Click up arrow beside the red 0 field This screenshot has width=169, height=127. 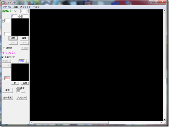point(3,20)
